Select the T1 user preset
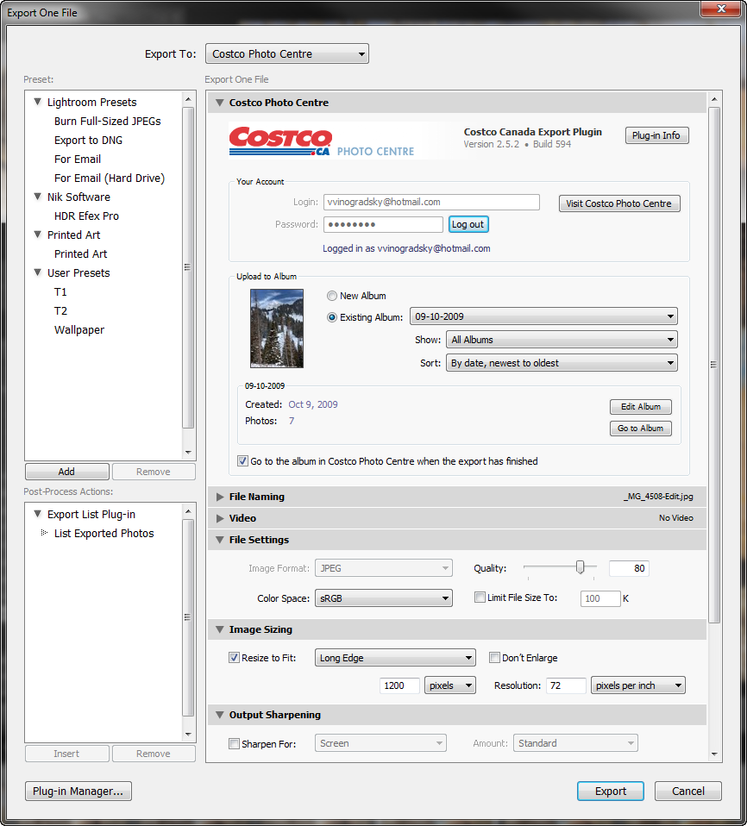 point(60,291)
